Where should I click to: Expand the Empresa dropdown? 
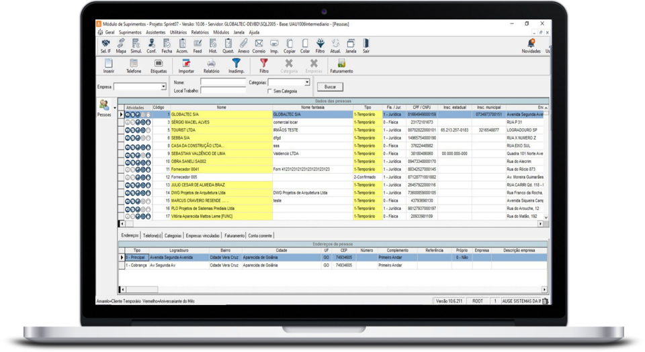163,86
